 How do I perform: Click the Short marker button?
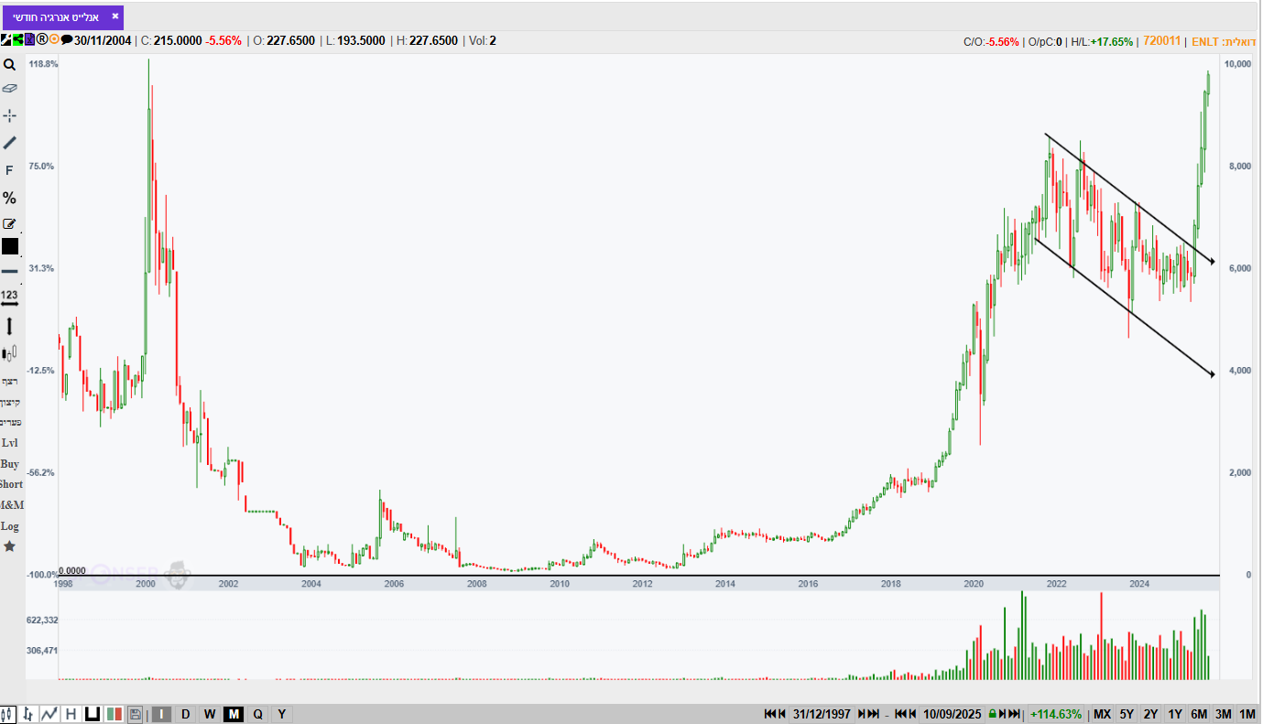[11, 484]
